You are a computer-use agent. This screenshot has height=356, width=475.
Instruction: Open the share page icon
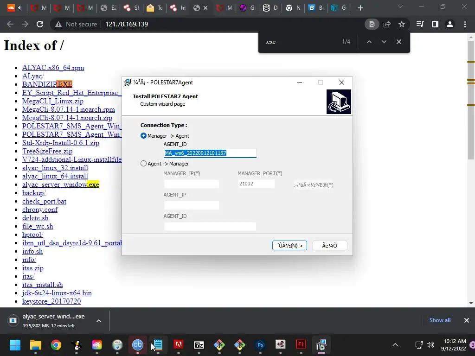point(387,24)
